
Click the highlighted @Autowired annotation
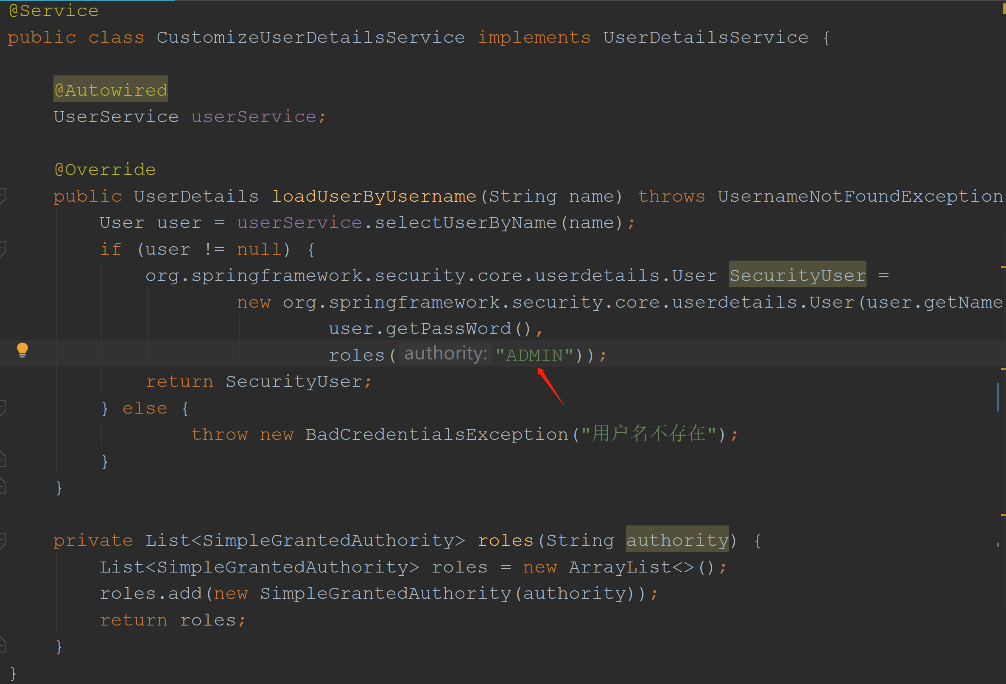pyautogui.click(x=111, y=89)
